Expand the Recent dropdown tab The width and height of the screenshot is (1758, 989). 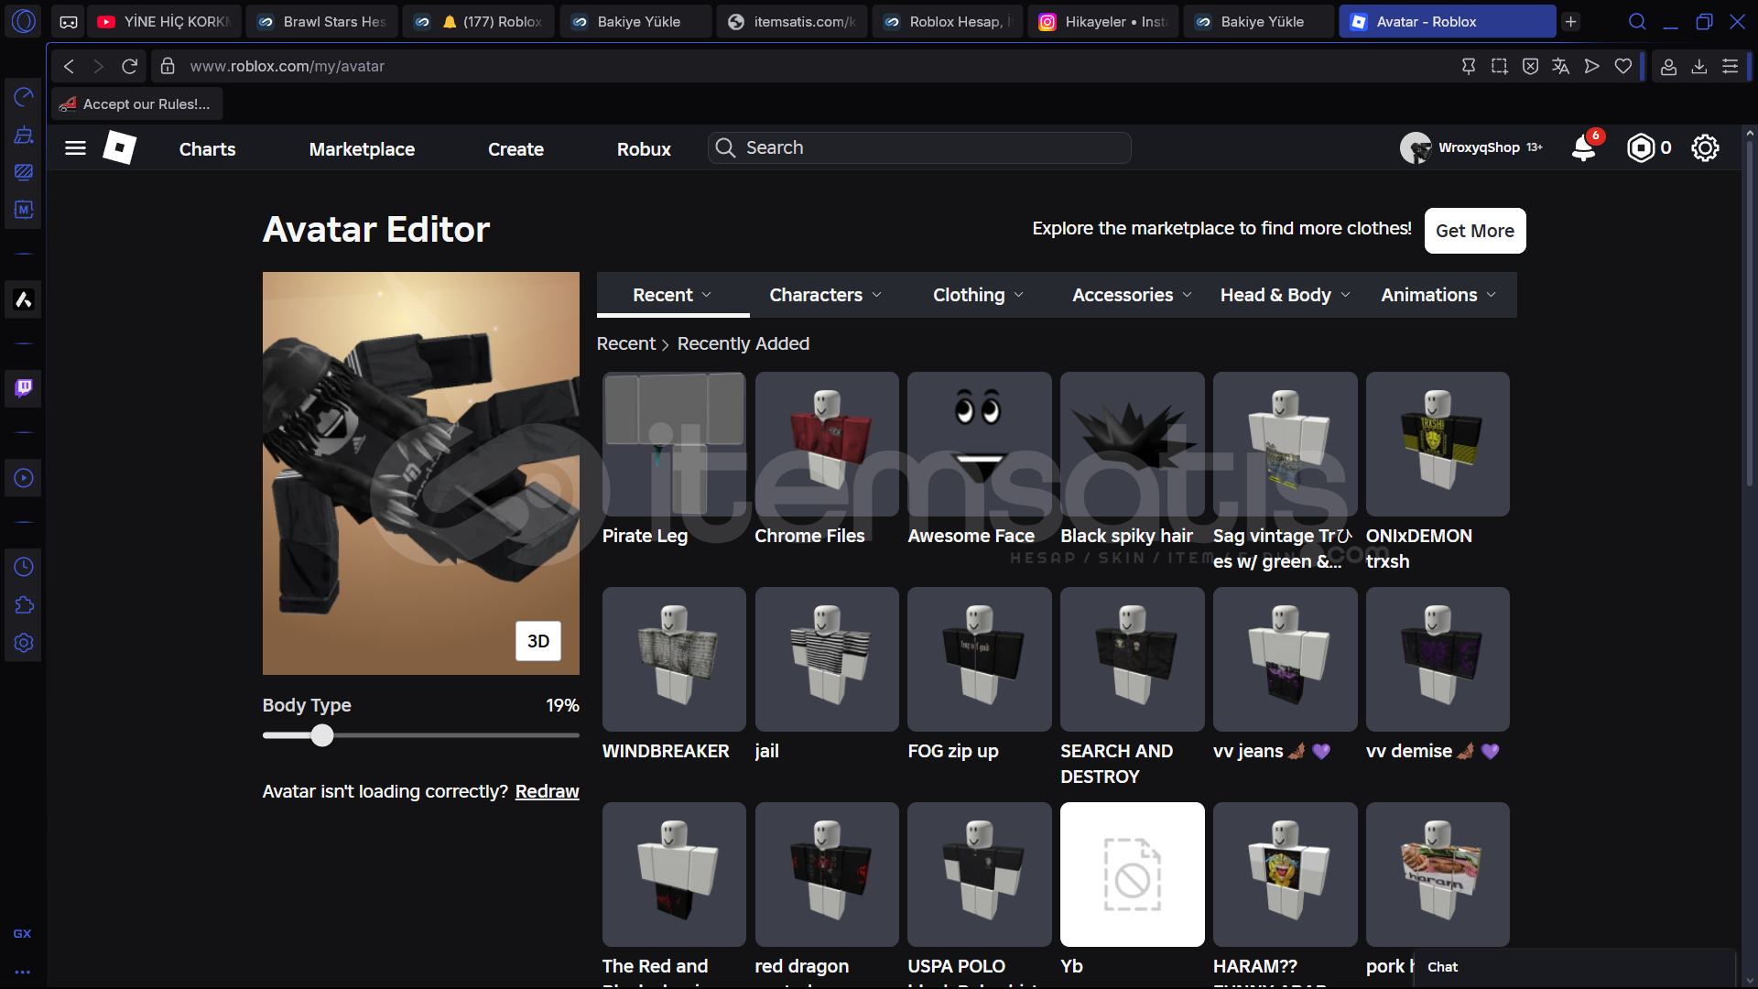point(673,295)
